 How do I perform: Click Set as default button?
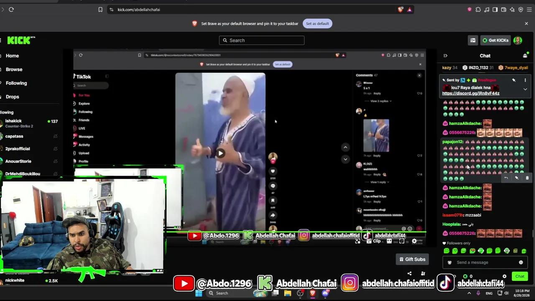(317, 23)
